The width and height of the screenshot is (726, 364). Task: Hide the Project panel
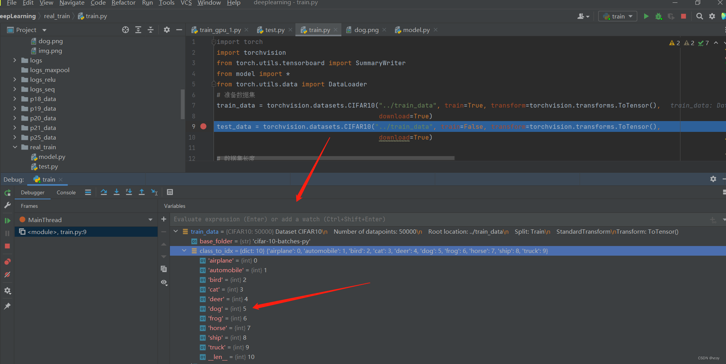179,30
